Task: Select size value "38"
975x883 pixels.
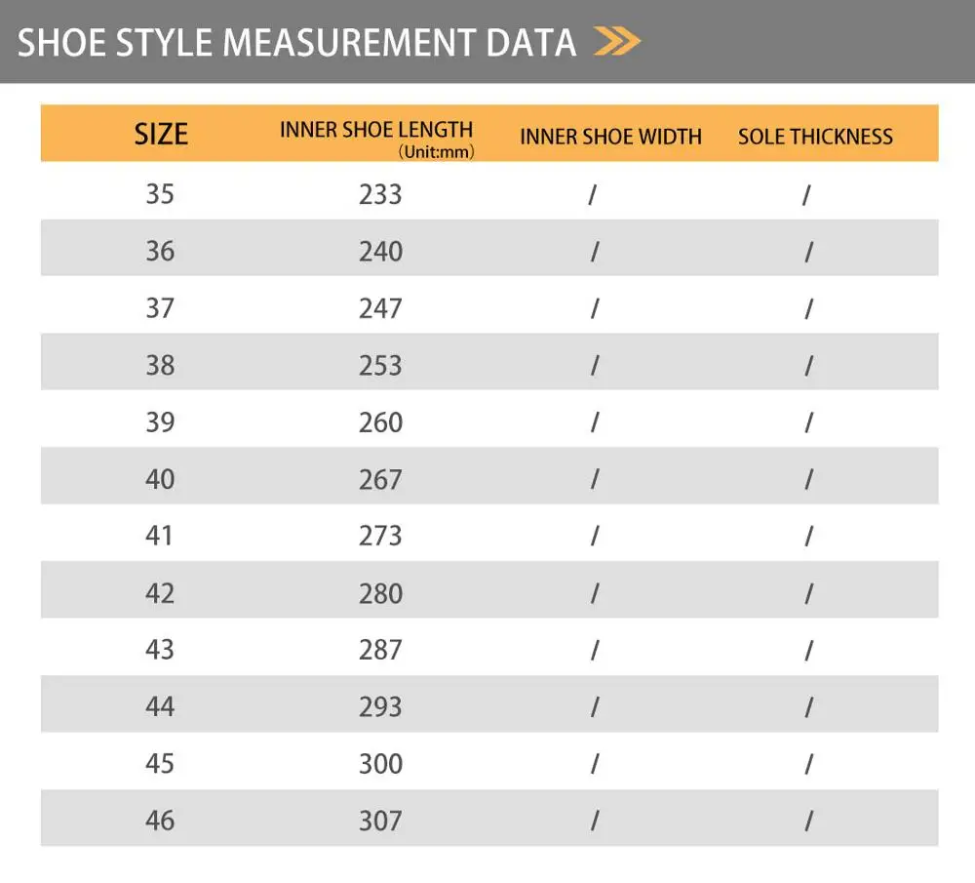Action: point(160,365)
